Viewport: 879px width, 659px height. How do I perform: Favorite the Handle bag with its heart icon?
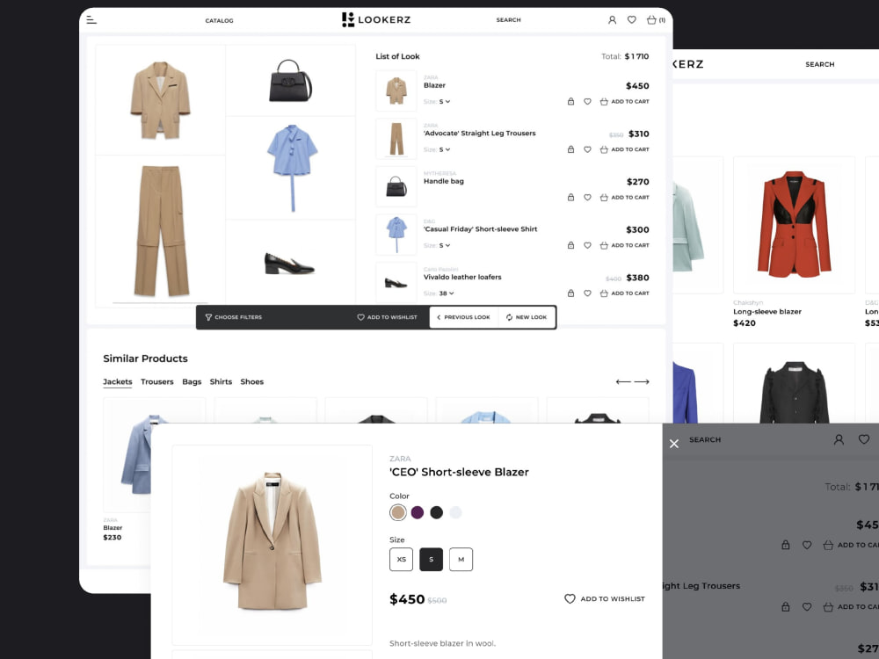pos(587,197)
